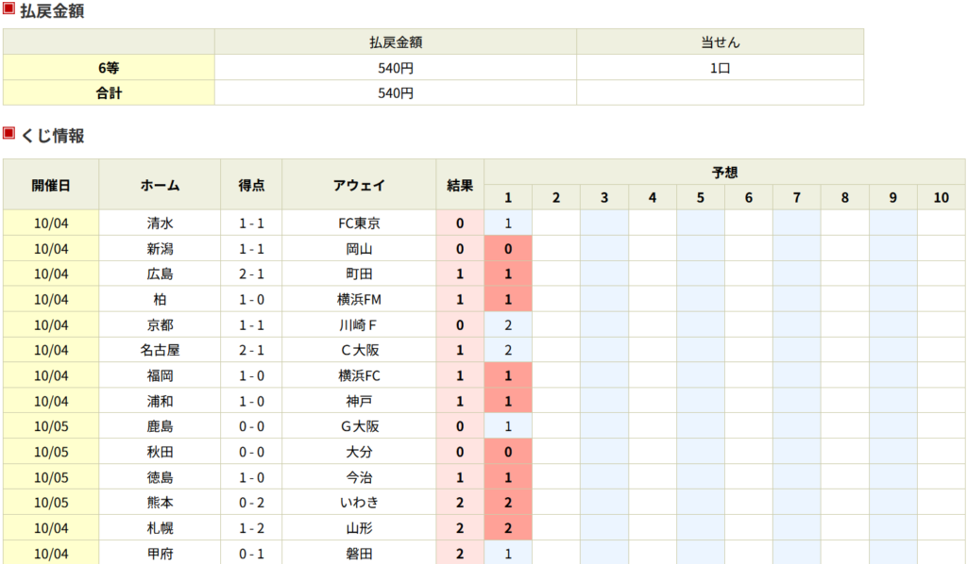The height and width of the screenshot is (564, 967).
Task: Click the FC東京 away team cell
Action: 359,224
